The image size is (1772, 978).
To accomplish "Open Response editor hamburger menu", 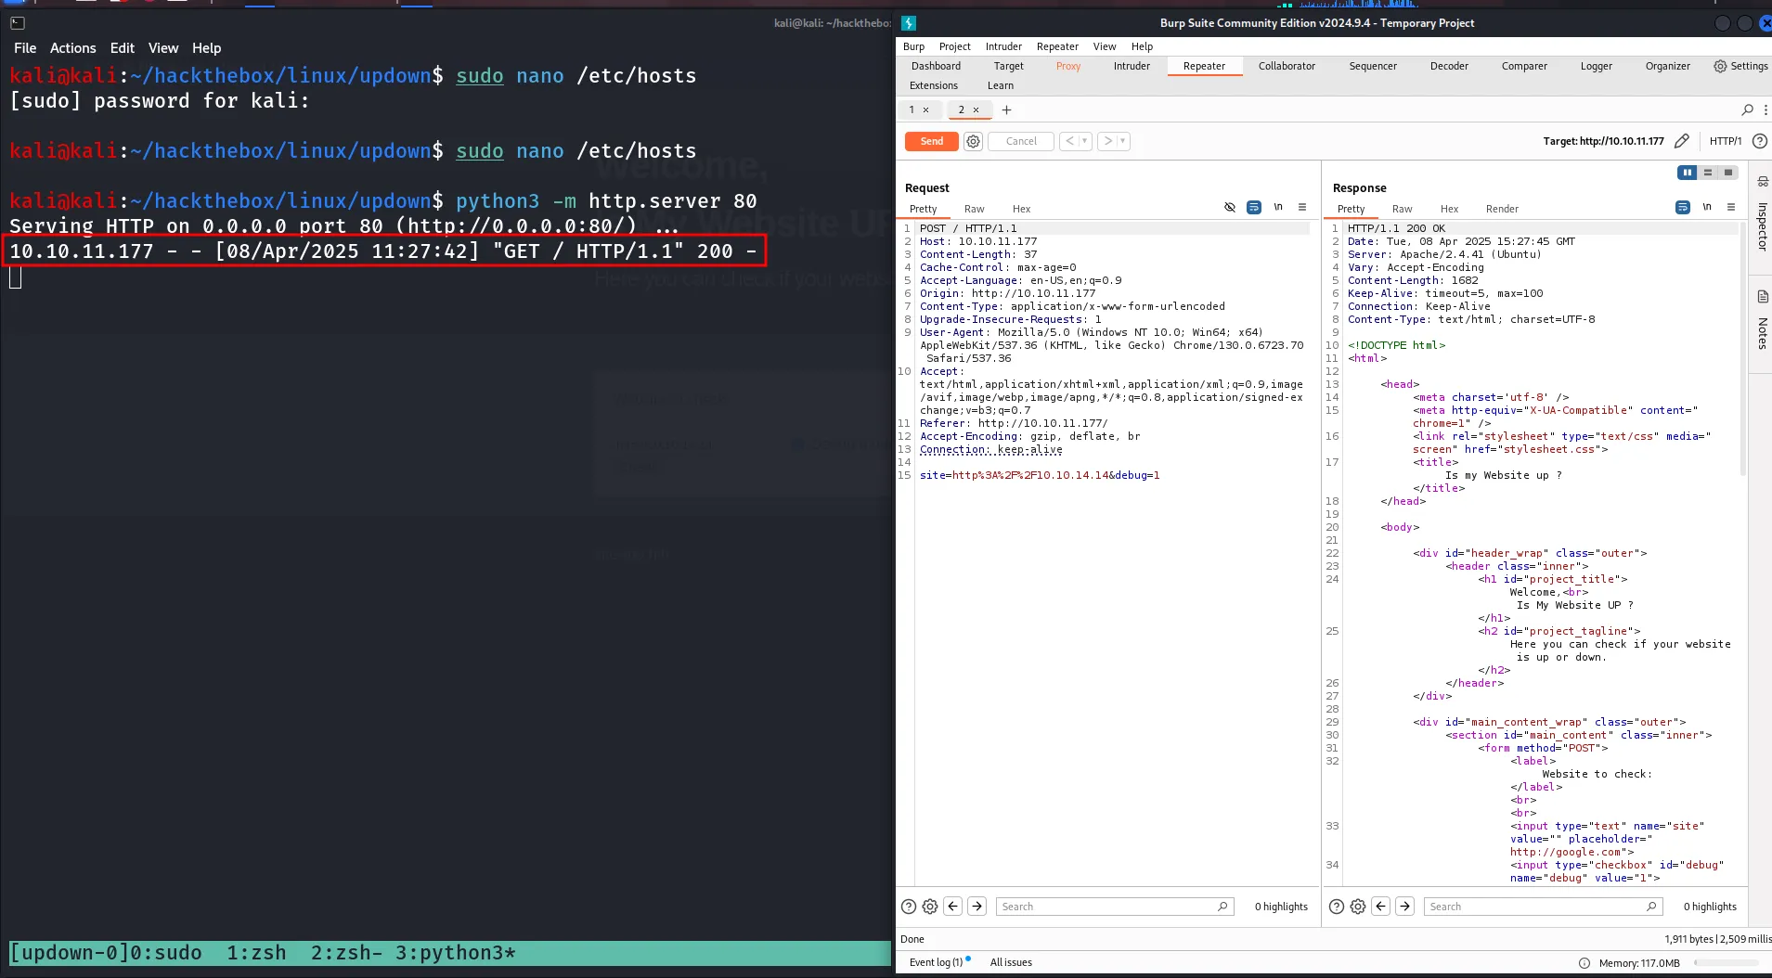I will pos(1731,207).
